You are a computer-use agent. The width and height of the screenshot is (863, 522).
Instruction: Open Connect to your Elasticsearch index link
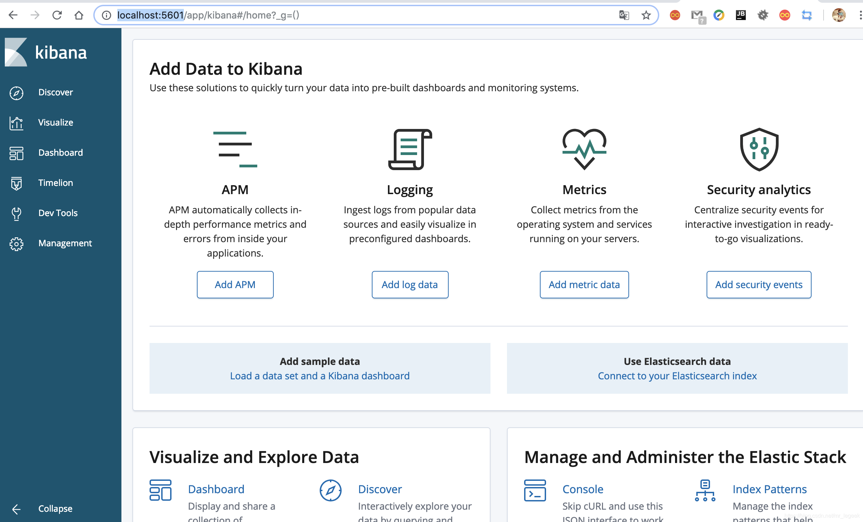coord(677,376)
